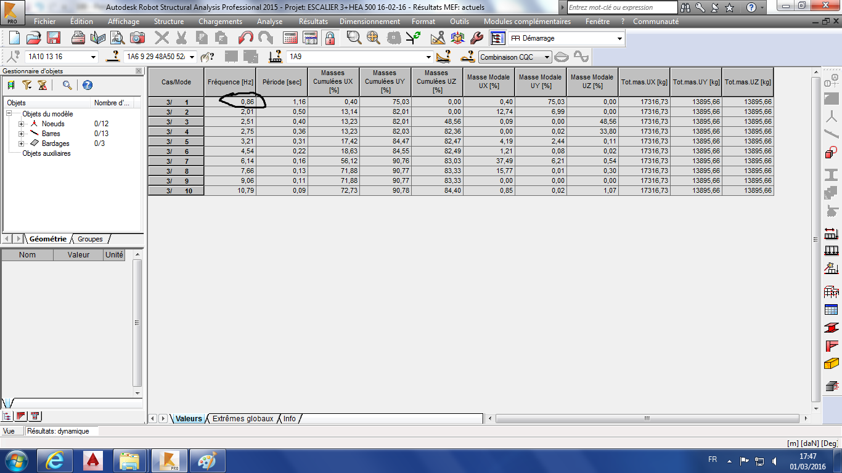Open the tables icon in right toolbar
This screenshot has width=842, height=473.
(x=832, y=310)
